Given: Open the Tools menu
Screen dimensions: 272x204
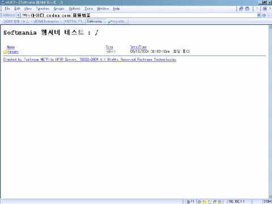Looking at the screenshot, I should [x=89, y=8].
